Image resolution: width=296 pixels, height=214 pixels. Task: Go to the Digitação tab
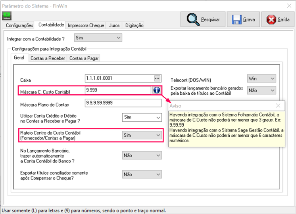point(134,25)
